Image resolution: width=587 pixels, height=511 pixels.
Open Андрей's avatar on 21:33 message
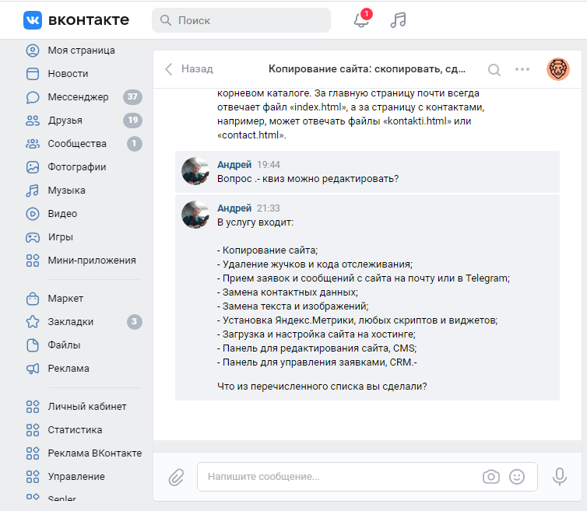pyautogui.click(x=195, y=215)
